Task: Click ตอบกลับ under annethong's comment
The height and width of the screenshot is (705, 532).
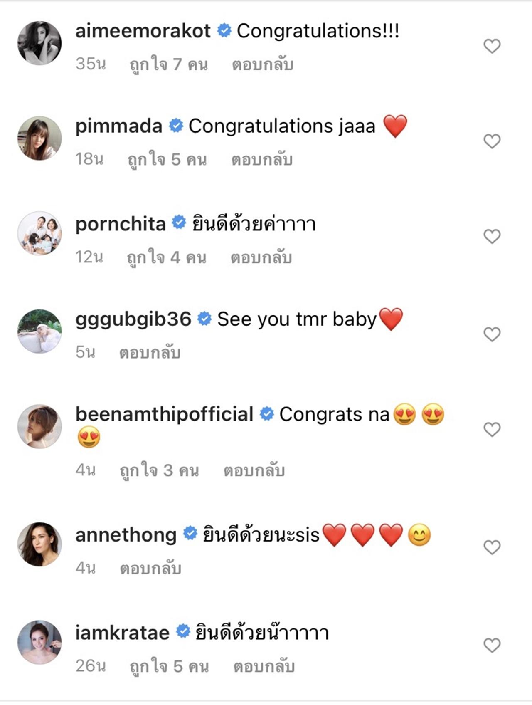Action: coord(150,568)
